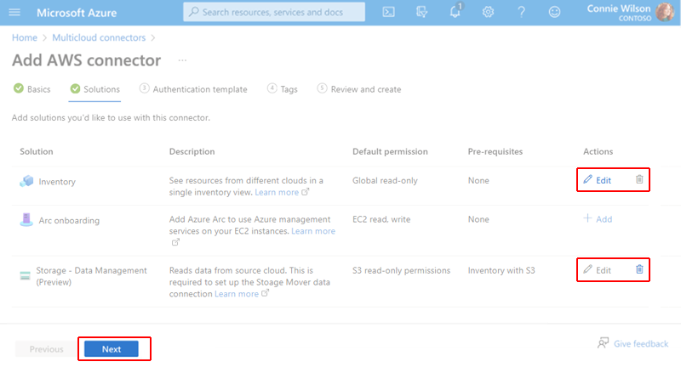This screenshot has width=681, height=373.
Task: Delete the Inventory solution with trash icon
Action: tap(639, 179)
